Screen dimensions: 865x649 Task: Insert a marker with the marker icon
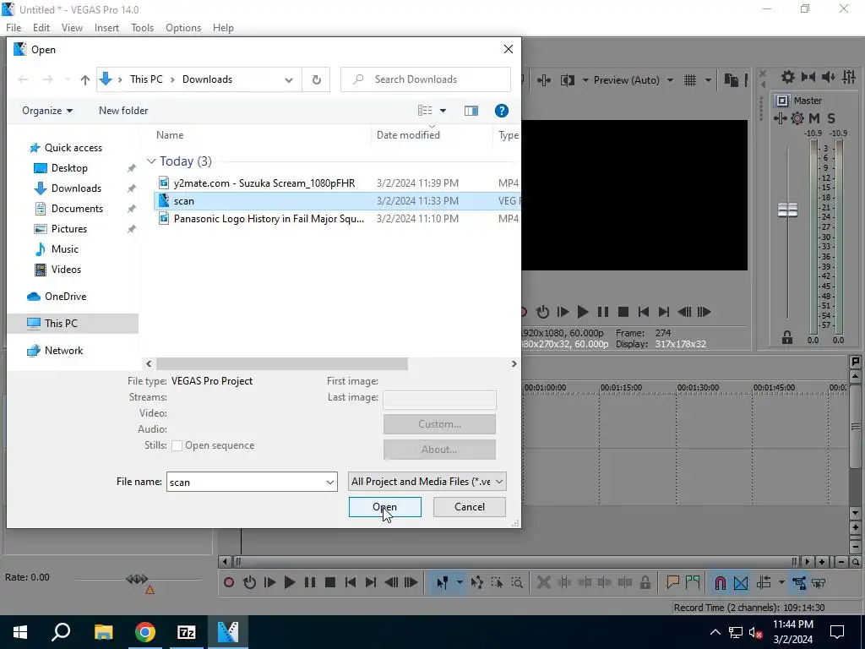click(x=672, y=583)
